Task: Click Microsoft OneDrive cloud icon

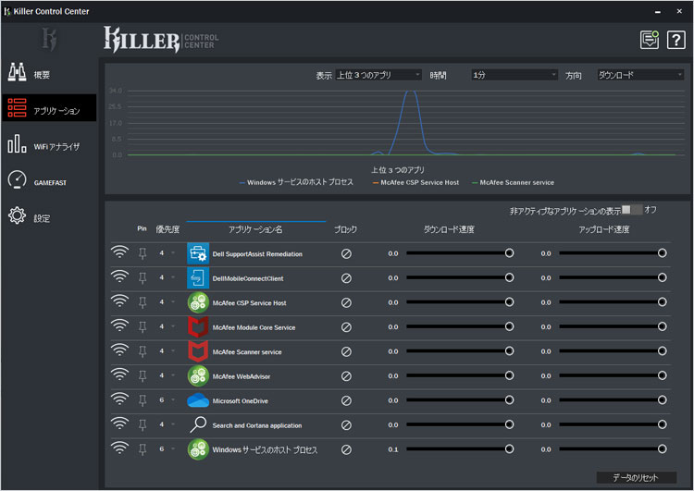Action: [198, 400]
